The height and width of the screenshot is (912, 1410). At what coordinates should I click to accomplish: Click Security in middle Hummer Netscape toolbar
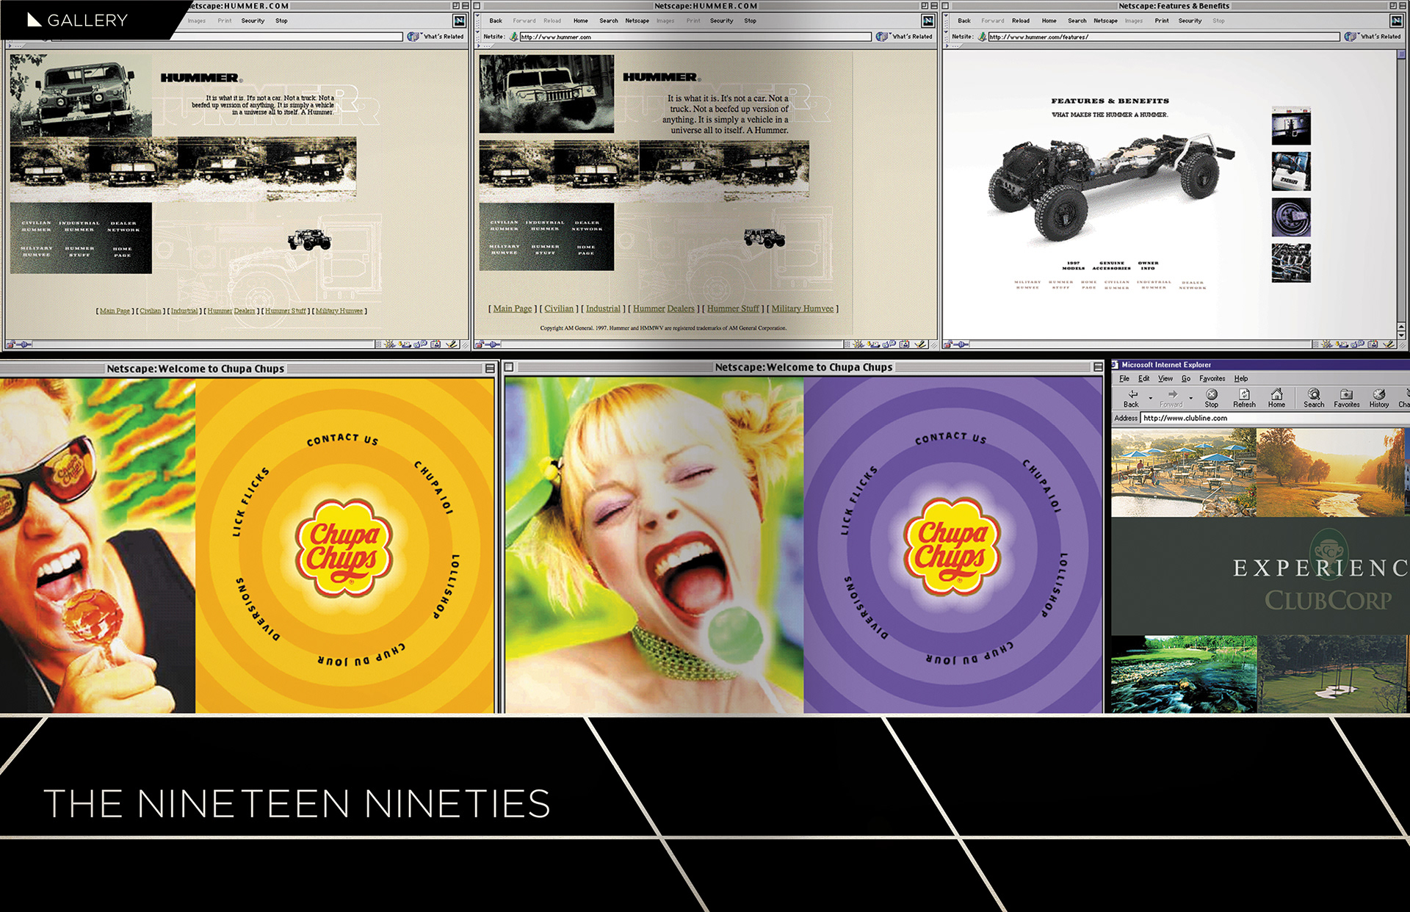point(721,21)
